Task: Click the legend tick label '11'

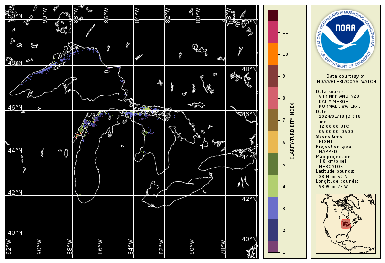Action: coord(285,32)
